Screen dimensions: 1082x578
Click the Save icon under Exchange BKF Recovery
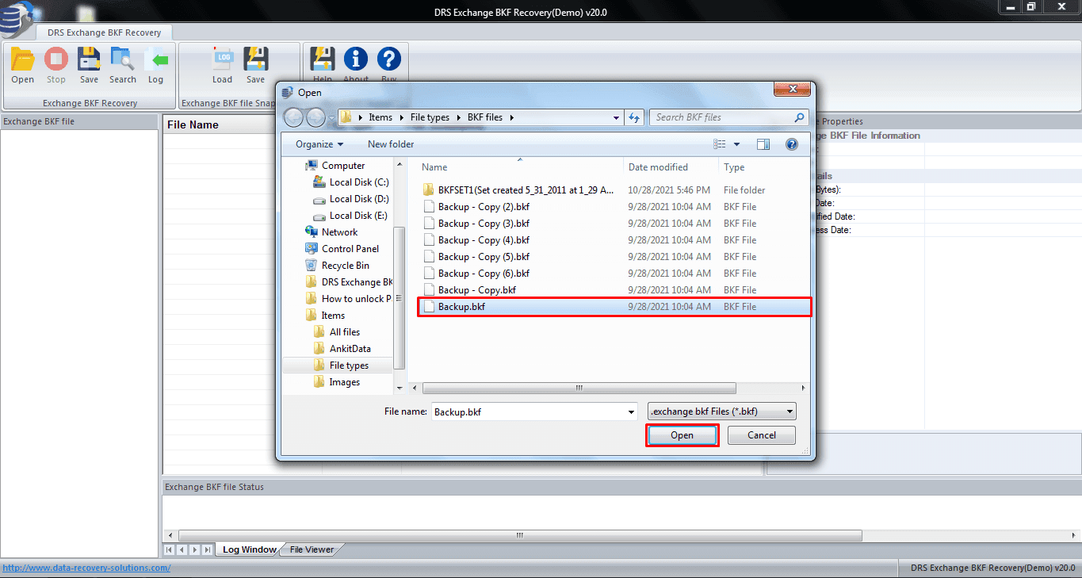[89, 62]
